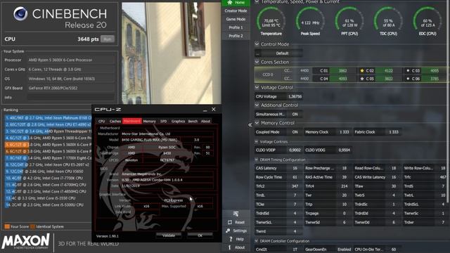The width and height of the screenshot is (450, 253).
Task: Click Validate button in CPU-Z
Action: (169, 235)
